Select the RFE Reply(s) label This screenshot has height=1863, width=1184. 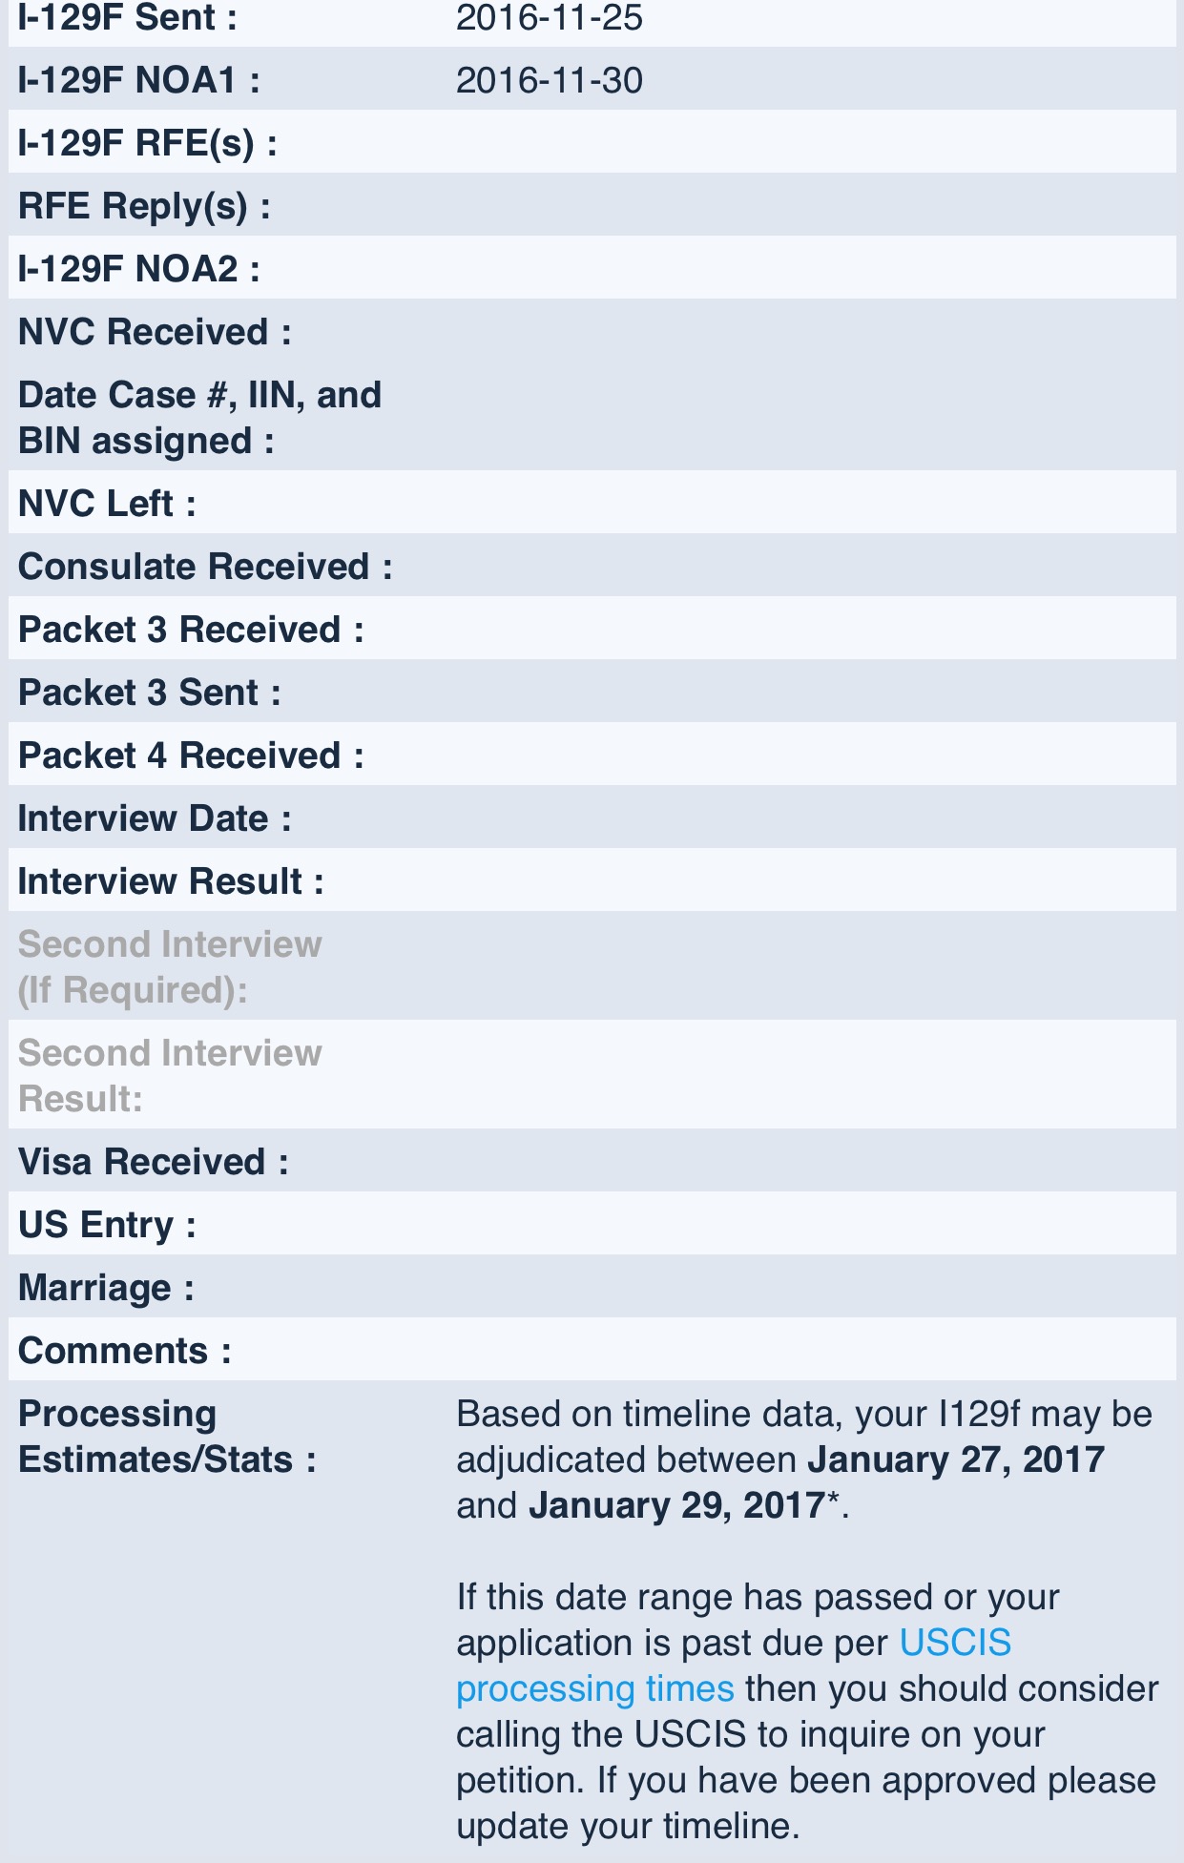pyautogui.click(x=143, y=207)
